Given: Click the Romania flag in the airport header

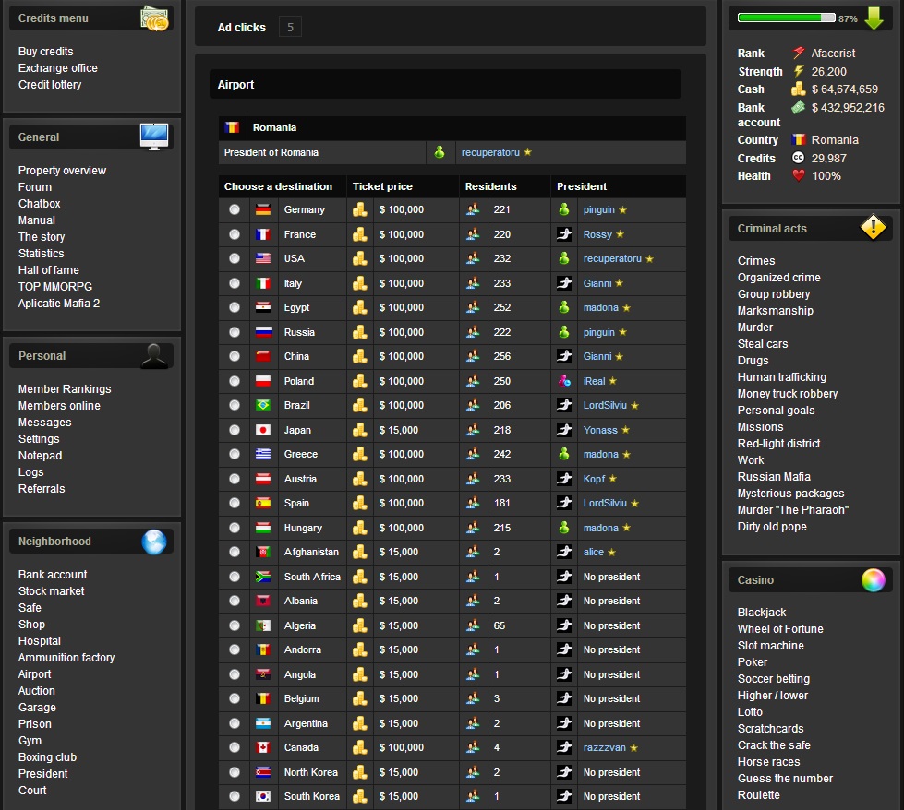Looking at the screenshot, I should point(230,127).
